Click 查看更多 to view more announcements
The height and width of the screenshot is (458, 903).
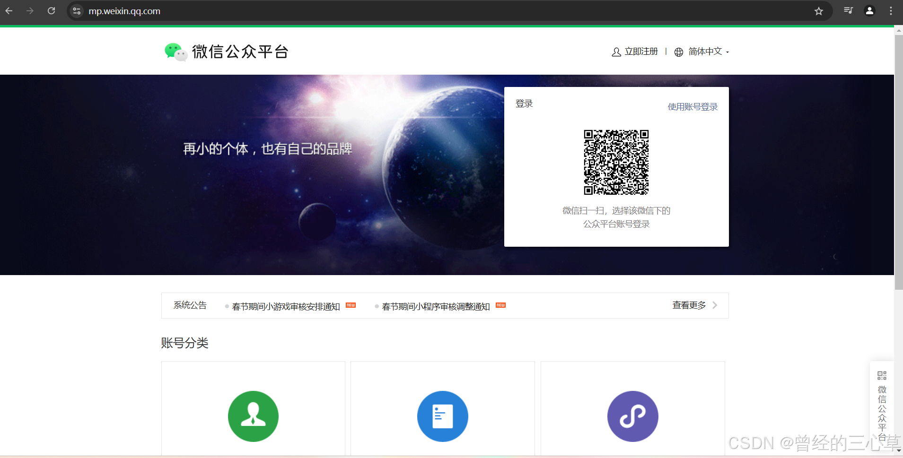point(689,305)
